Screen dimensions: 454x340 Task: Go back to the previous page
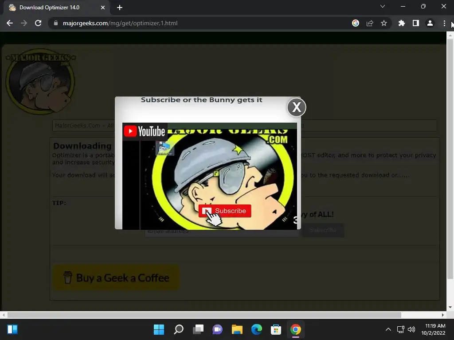tap(10, 23)
